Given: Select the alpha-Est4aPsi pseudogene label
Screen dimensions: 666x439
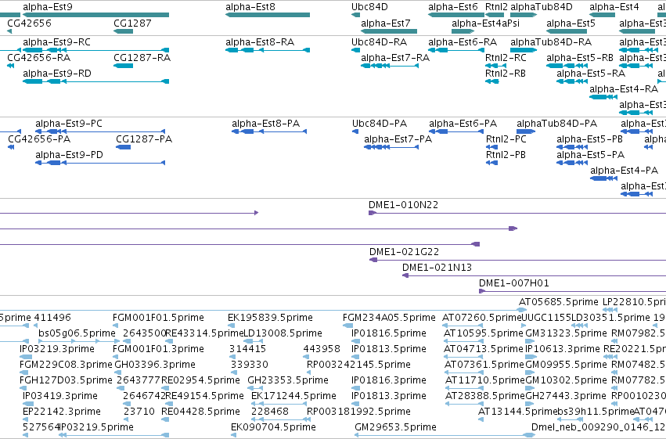Looking at the screenshot, I should click(485, 23).
